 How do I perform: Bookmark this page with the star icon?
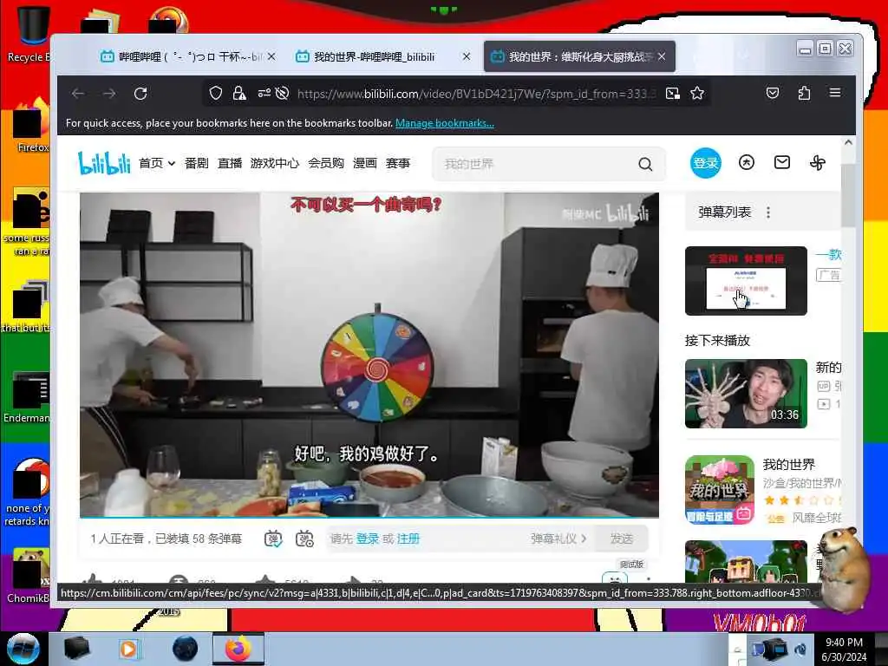tap(697, 94)
